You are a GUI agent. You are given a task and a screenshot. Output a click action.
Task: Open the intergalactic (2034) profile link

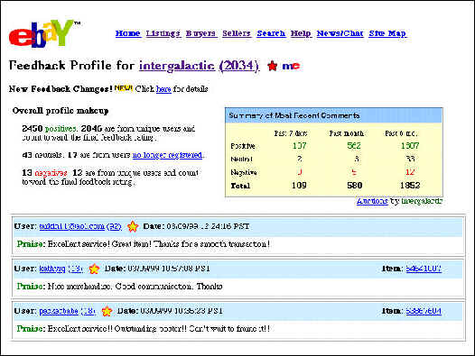click(x=199, y=66)
